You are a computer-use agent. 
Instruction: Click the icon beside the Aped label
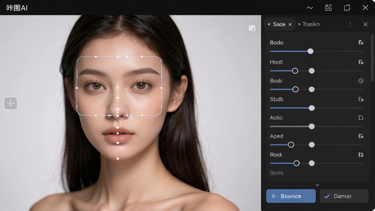click(x=361, y=136)
